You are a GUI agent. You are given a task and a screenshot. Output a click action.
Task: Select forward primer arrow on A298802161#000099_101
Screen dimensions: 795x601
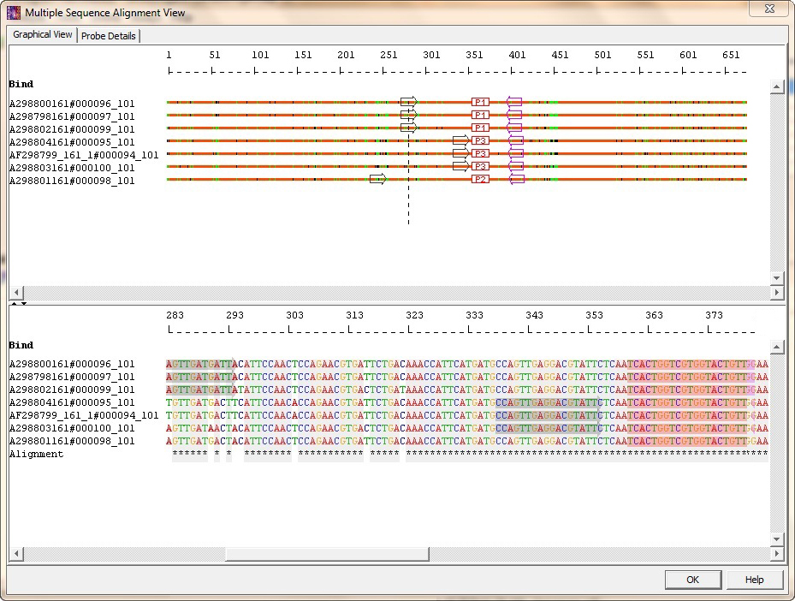pyautogui.click(x=409, y=128)
